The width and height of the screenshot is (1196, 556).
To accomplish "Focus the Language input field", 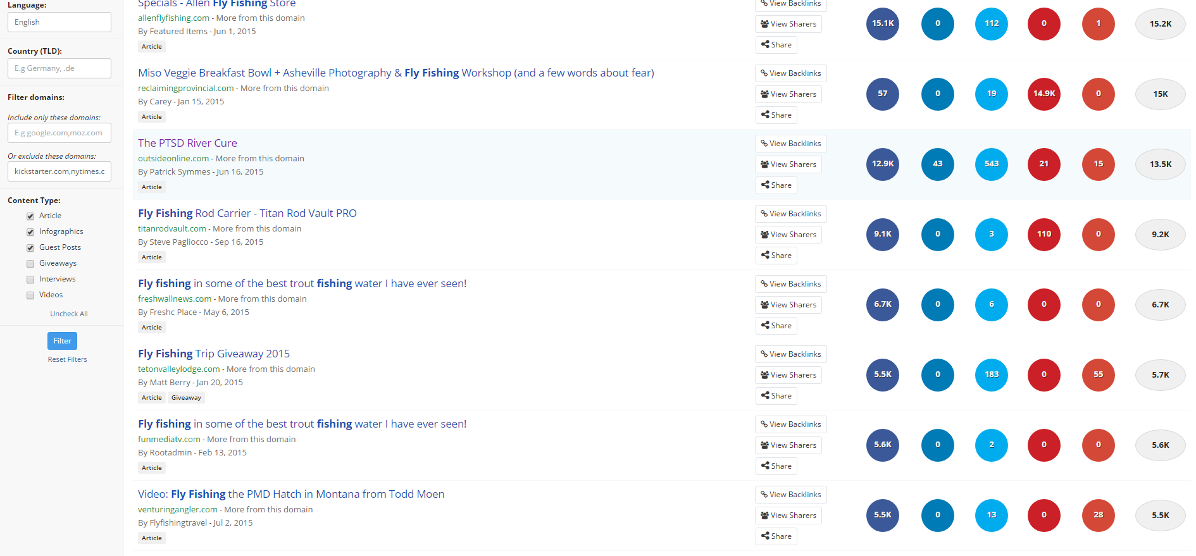I will [x=59, y=22].
